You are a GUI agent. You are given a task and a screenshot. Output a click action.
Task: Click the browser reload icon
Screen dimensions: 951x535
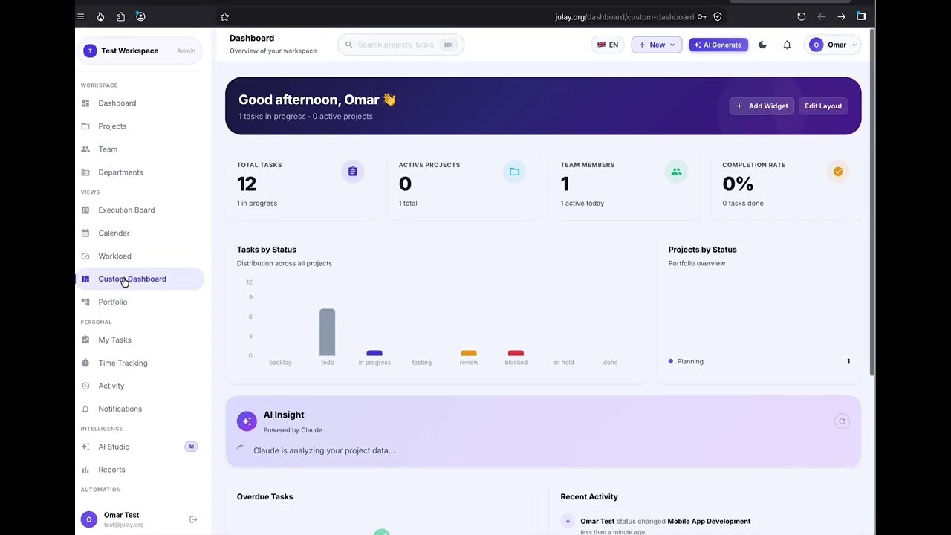[x=801, y=16]
